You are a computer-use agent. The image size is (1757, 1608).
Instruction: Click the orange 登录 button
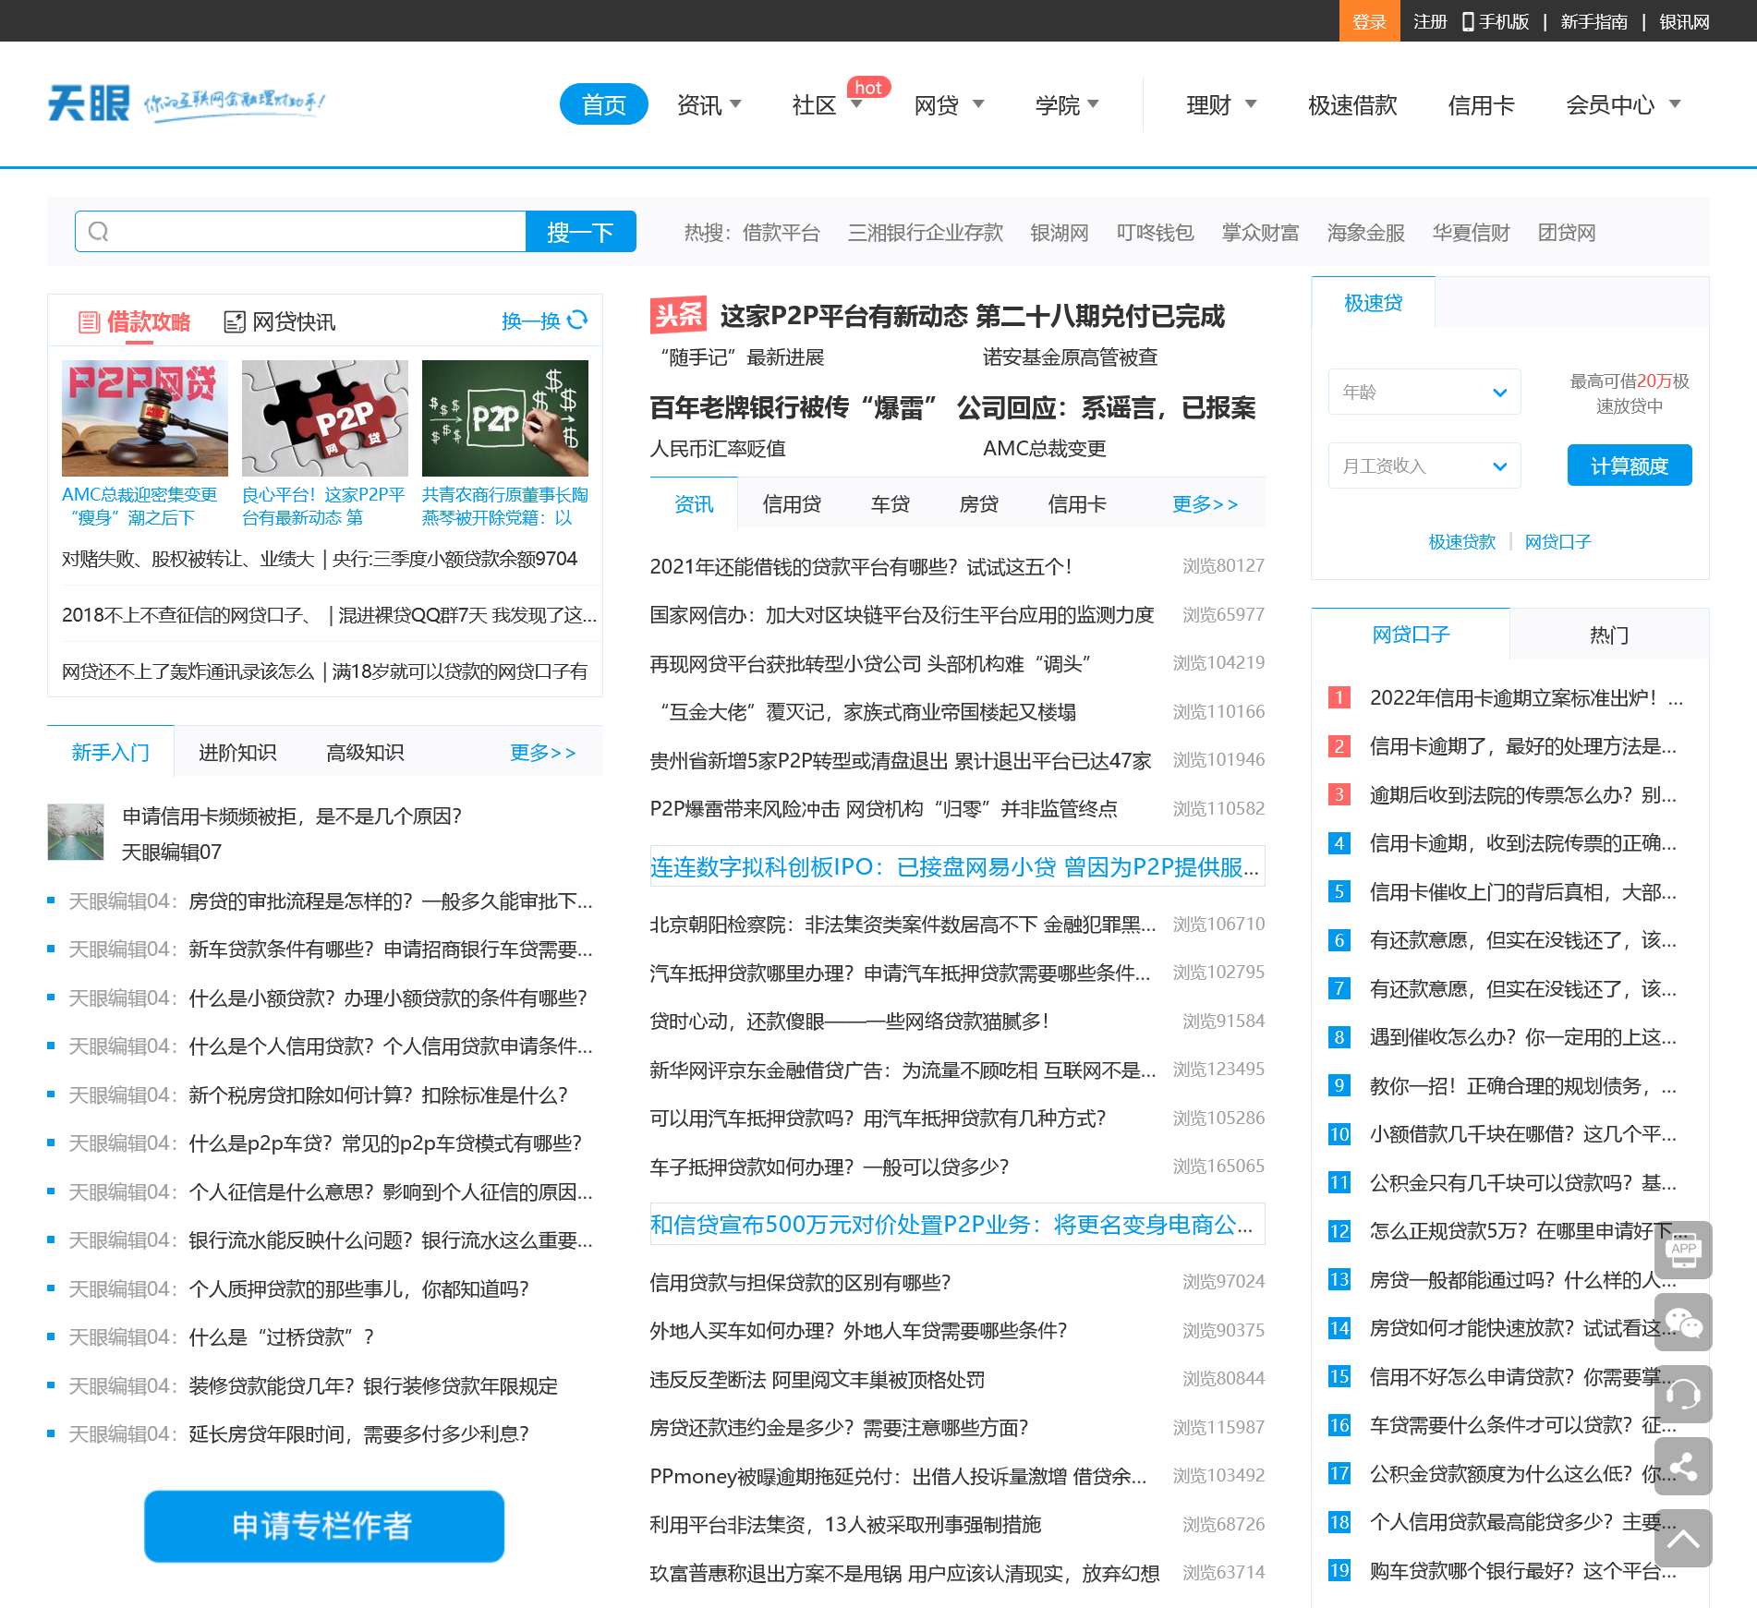(1369, 21)
